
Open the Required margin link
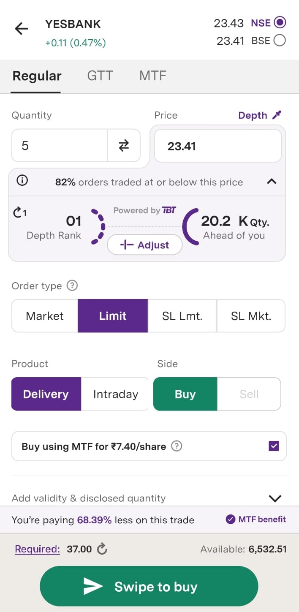(x=37, y=549)
